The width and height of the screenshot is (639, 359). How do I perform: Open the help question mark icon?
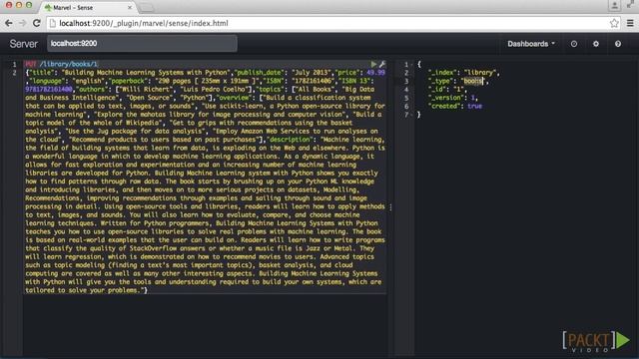[618, 44]
